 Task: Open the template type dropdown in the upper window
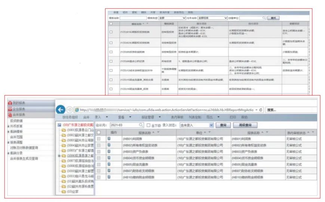point(172,18)
